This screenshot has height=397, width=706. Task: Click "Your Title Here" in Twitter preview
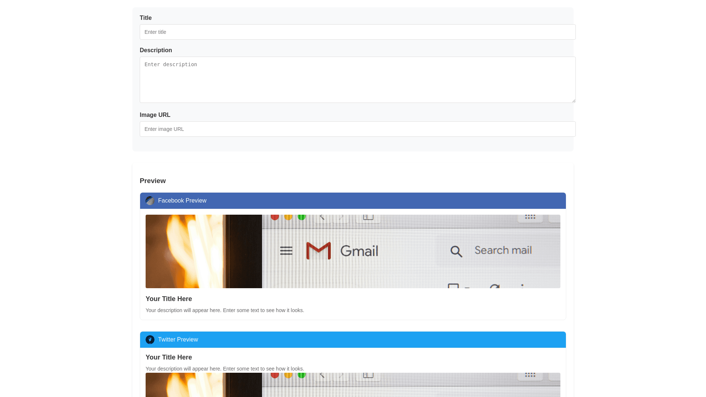pyautogui.click(x=169, y=357)
